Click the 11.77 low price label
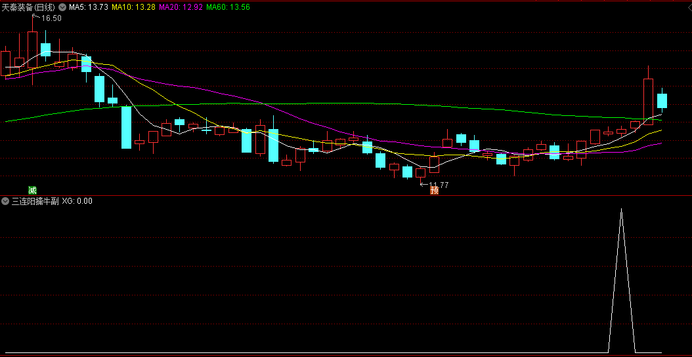 [439, 185]
